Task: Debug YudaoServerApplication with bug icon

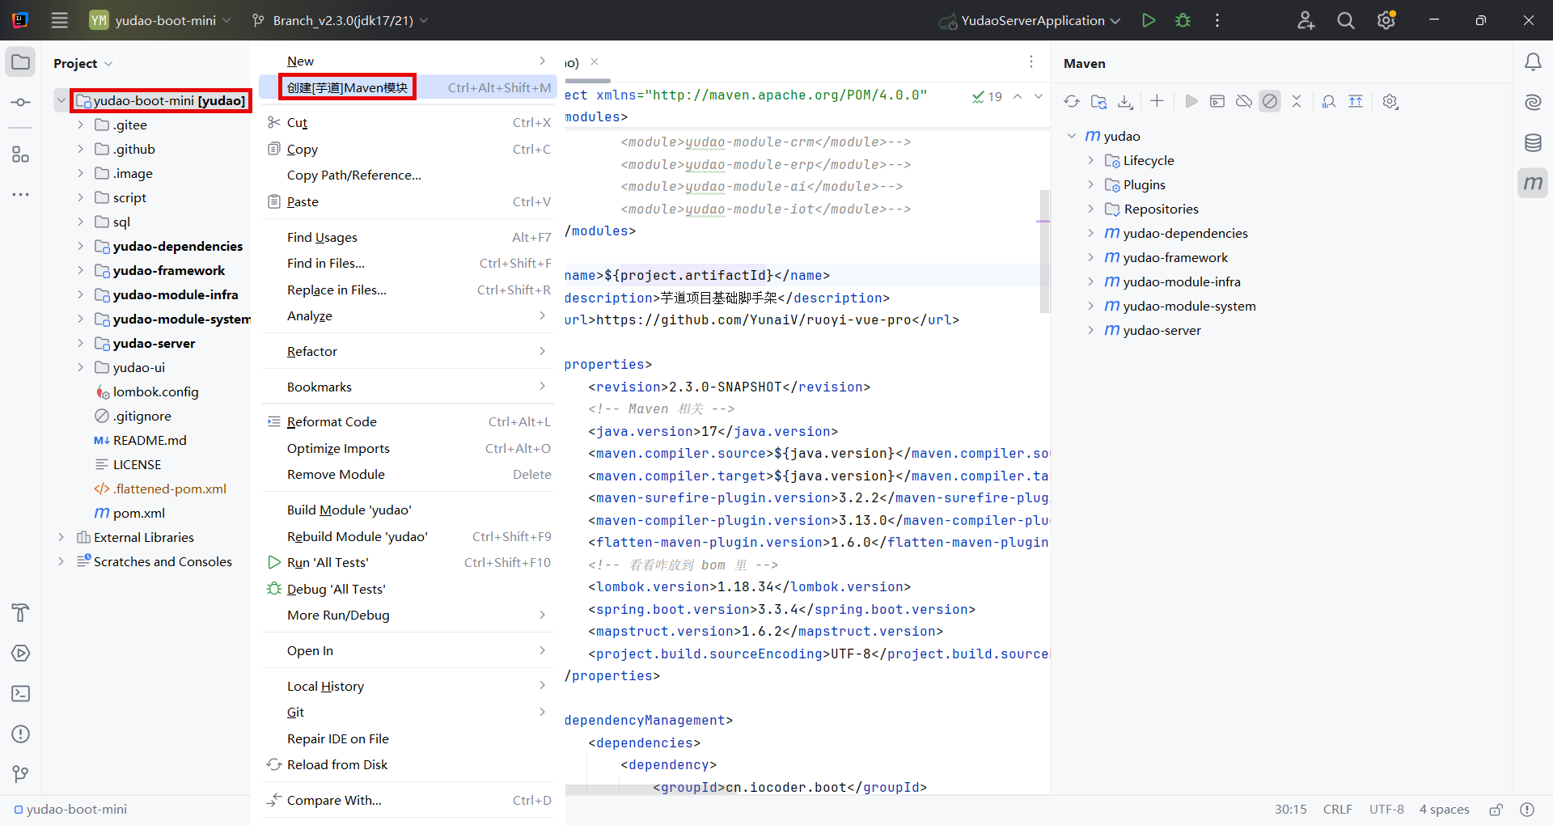Action: [1183, 20]
